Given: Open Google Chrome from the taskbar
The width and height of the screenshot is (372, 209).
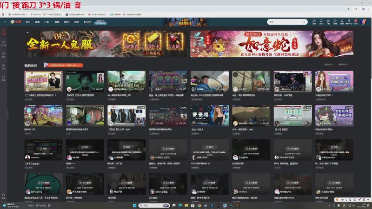Looking at the screenshot, I should pyautogui.click(x=199, y=205).
